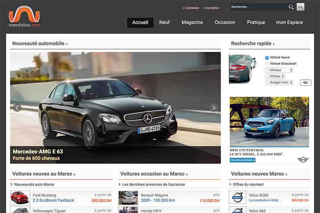This screenshot has width=320, height=213.
Task: Click the Go button beside the search box
Action: click(300, 7)
